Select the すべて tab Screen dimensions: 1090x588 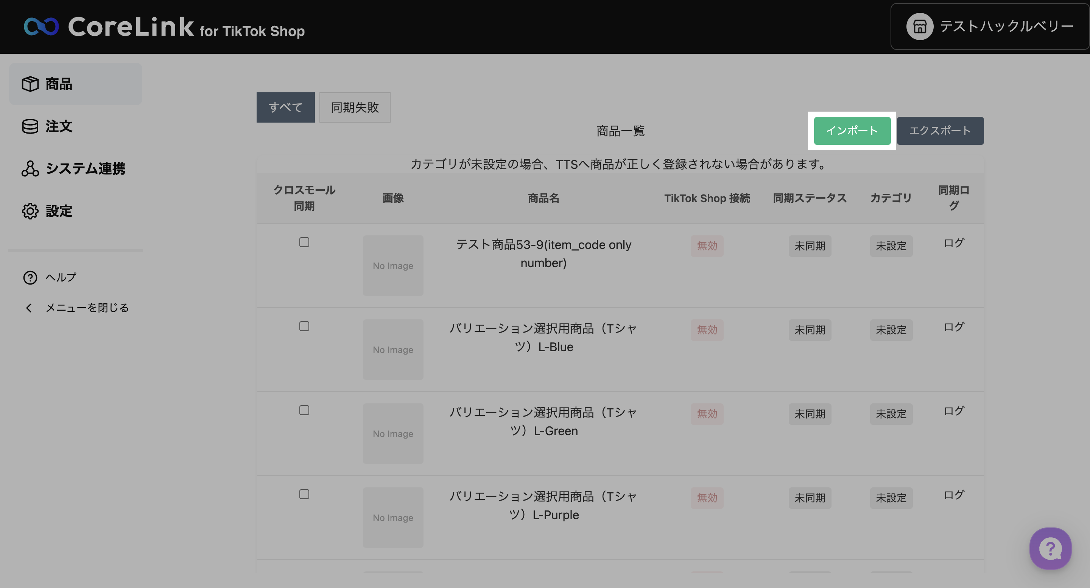click(x=285, y=107)
